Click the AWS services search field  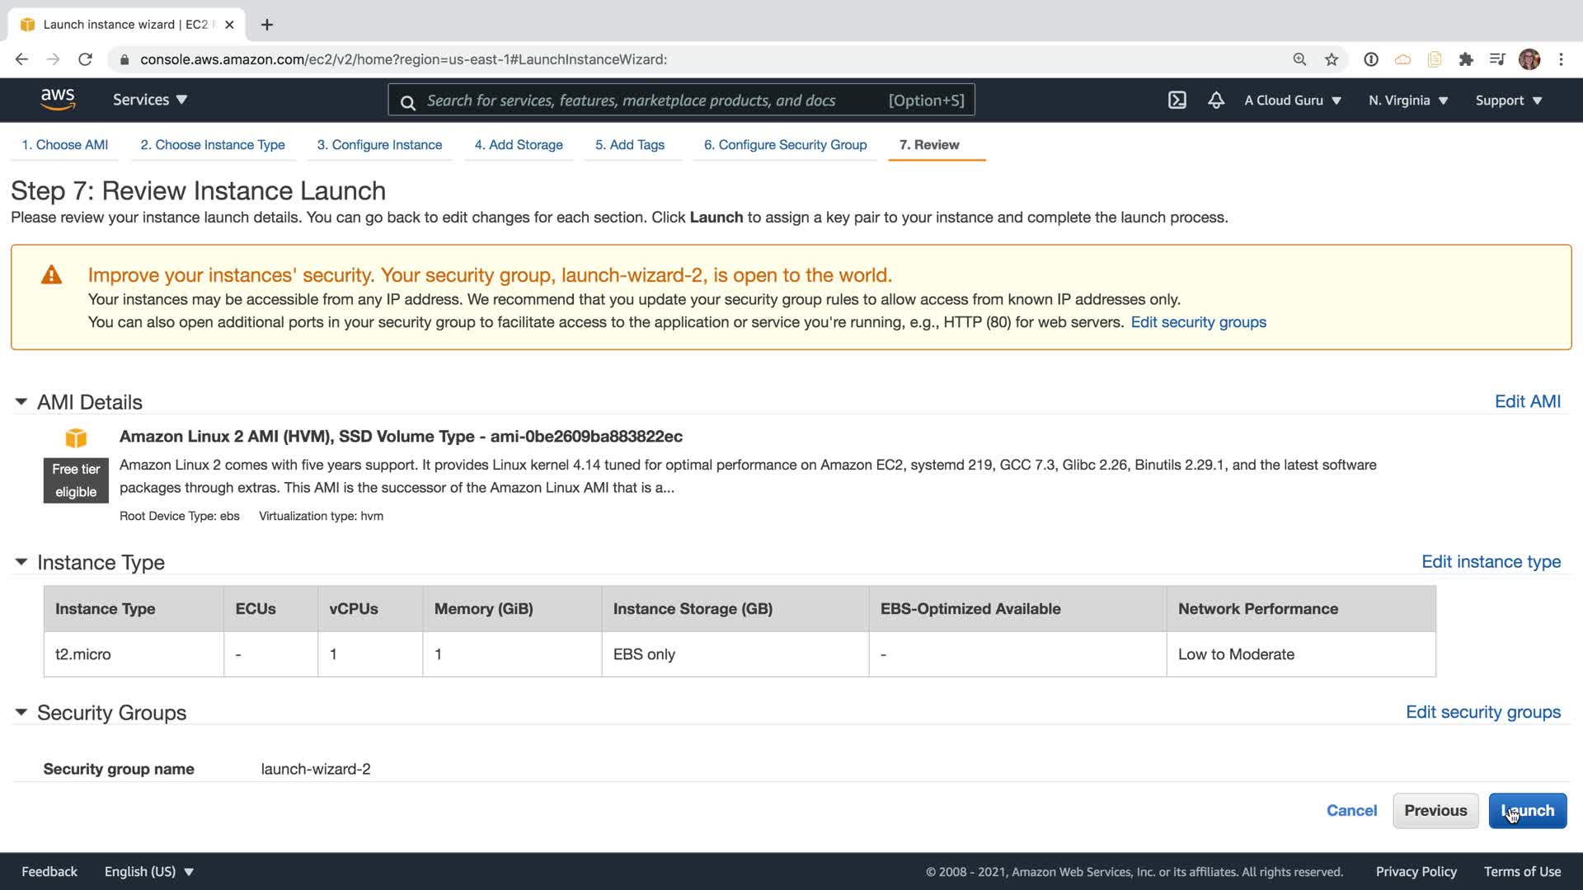pyautogui.click(x=651, y=101)
